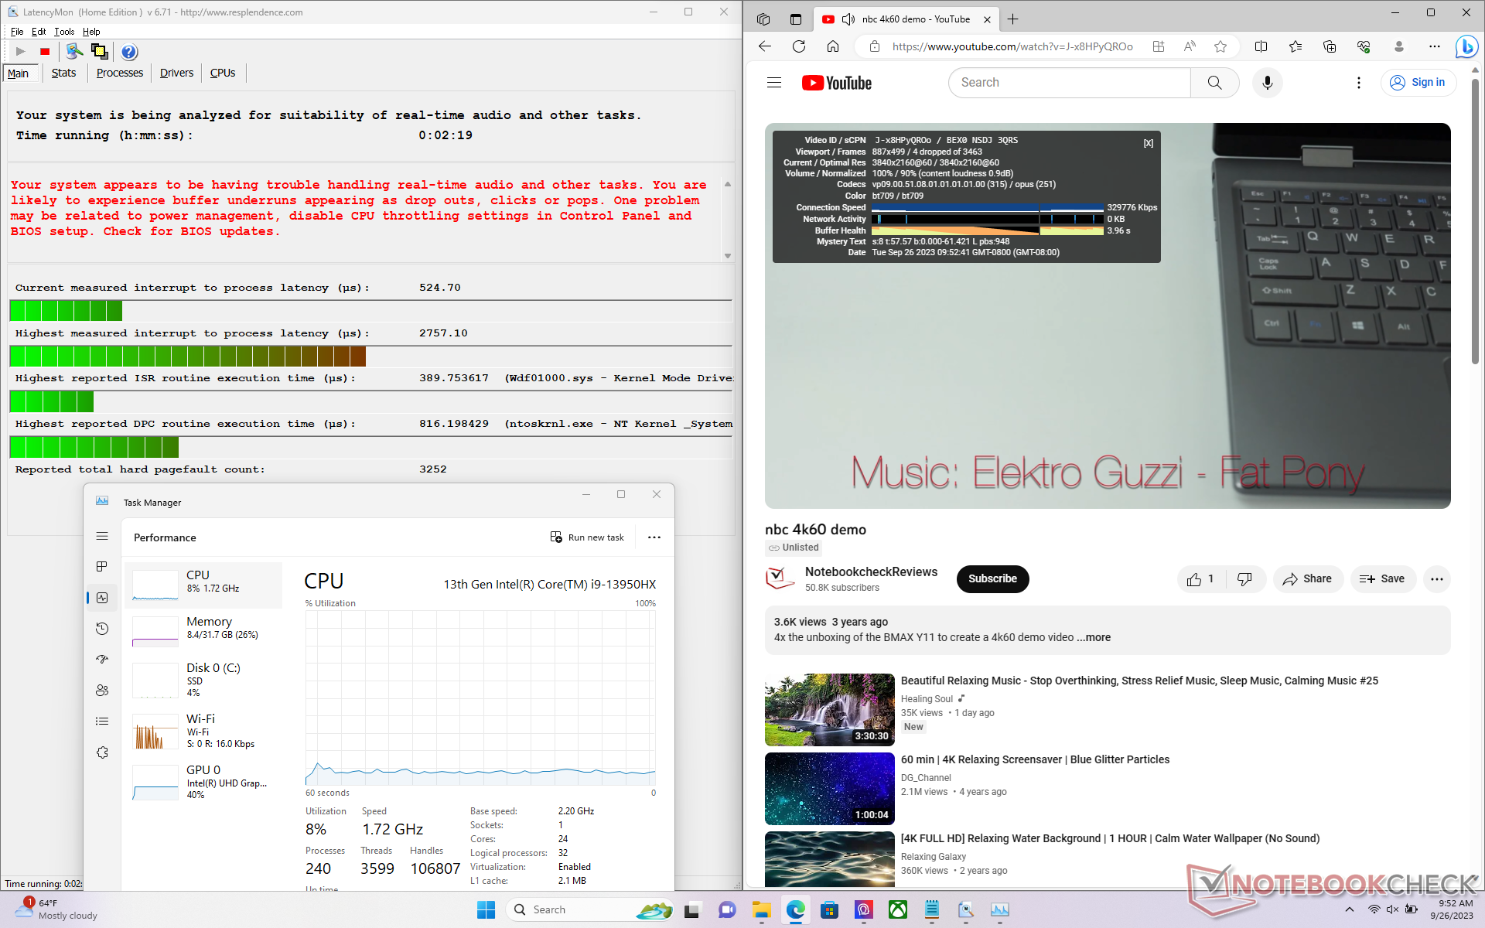
Task: Go to Task Manager Services gear icon
Action: pos(102,752)
